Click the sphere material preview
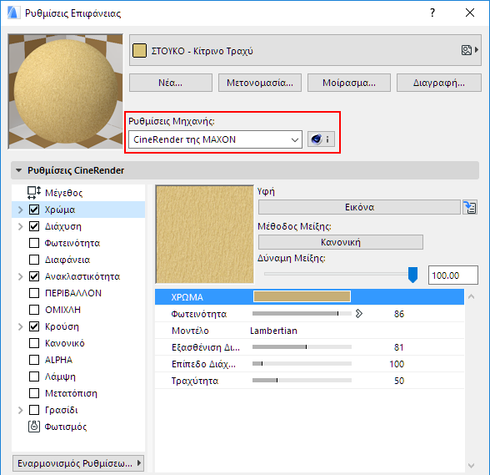 (65, 92)
